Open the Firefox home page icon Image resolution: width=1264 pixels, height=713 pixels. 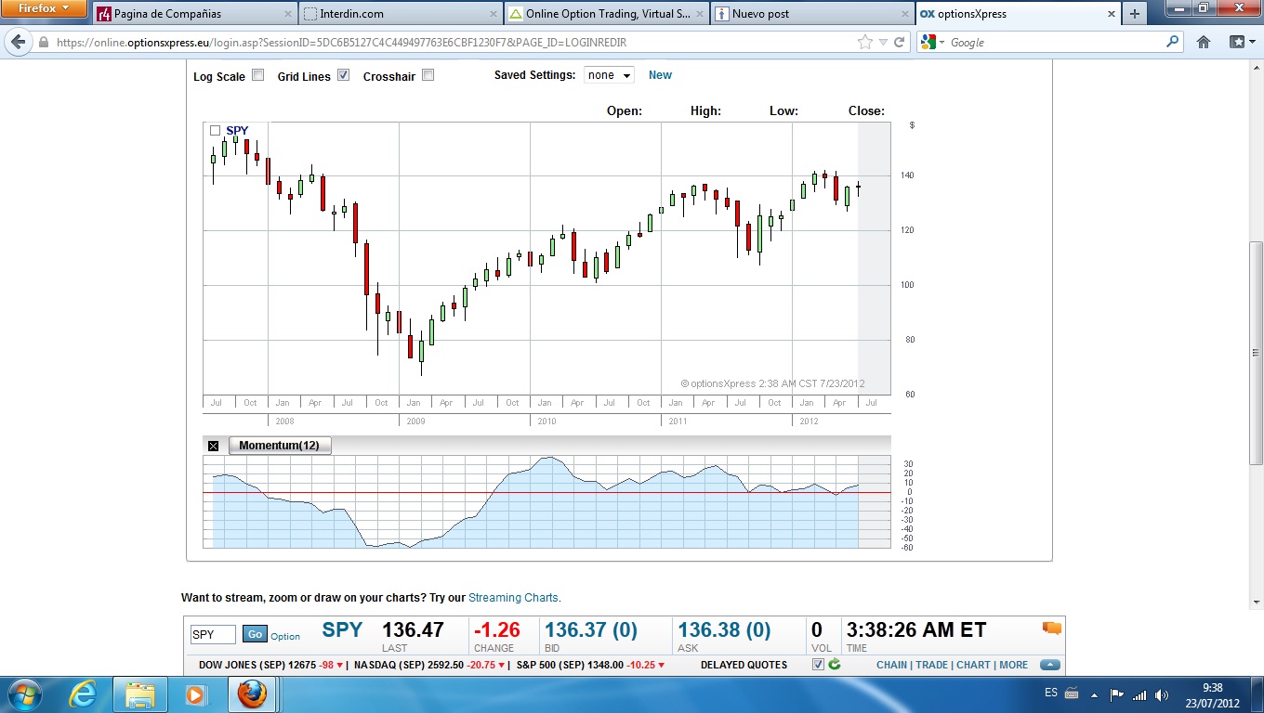pyautogui.click(x=1204, y=42)
